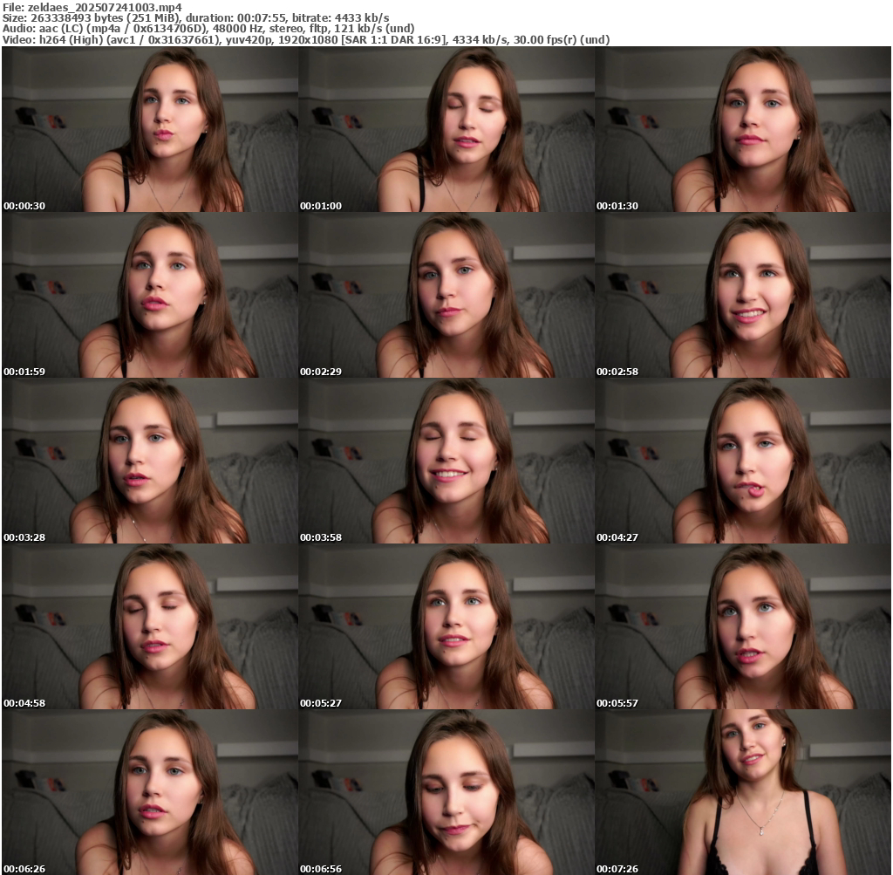Choose the thumbnail marked 00:01:59
The image size is (893, 875).
tap(149, 295)
